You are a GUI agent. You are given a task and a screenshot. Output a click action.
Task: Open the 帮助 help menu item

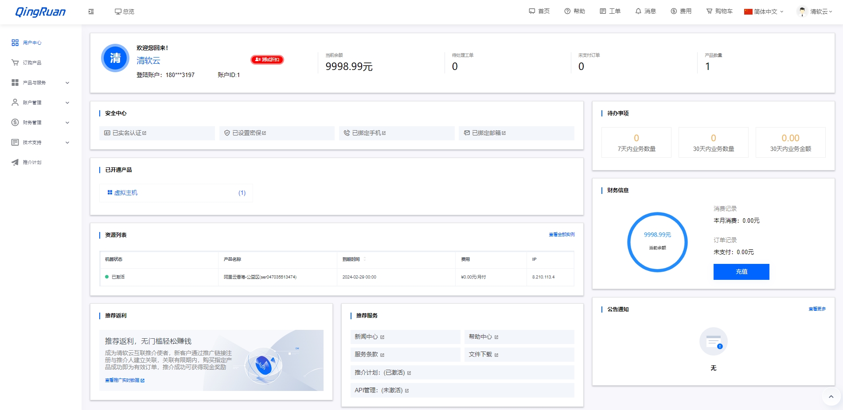575,11
